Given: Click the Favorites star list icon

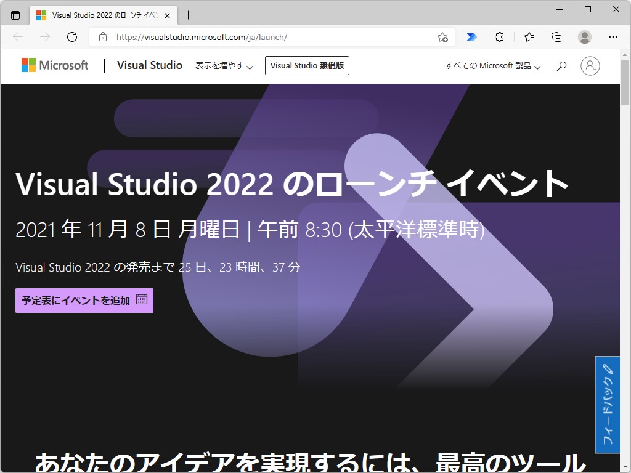Looking at the screenshot, I should pyautogui.click(x=529, y=37).
